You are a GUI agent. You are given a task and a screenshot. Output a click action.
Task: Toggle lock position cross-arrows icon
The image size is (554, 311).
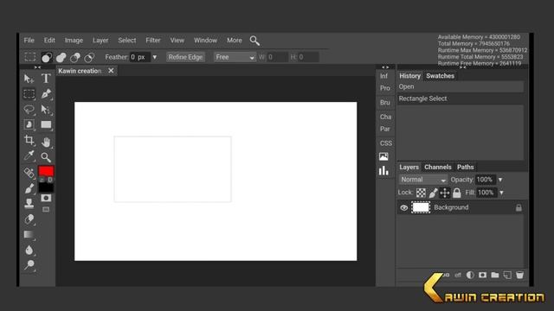pos(445,193)
